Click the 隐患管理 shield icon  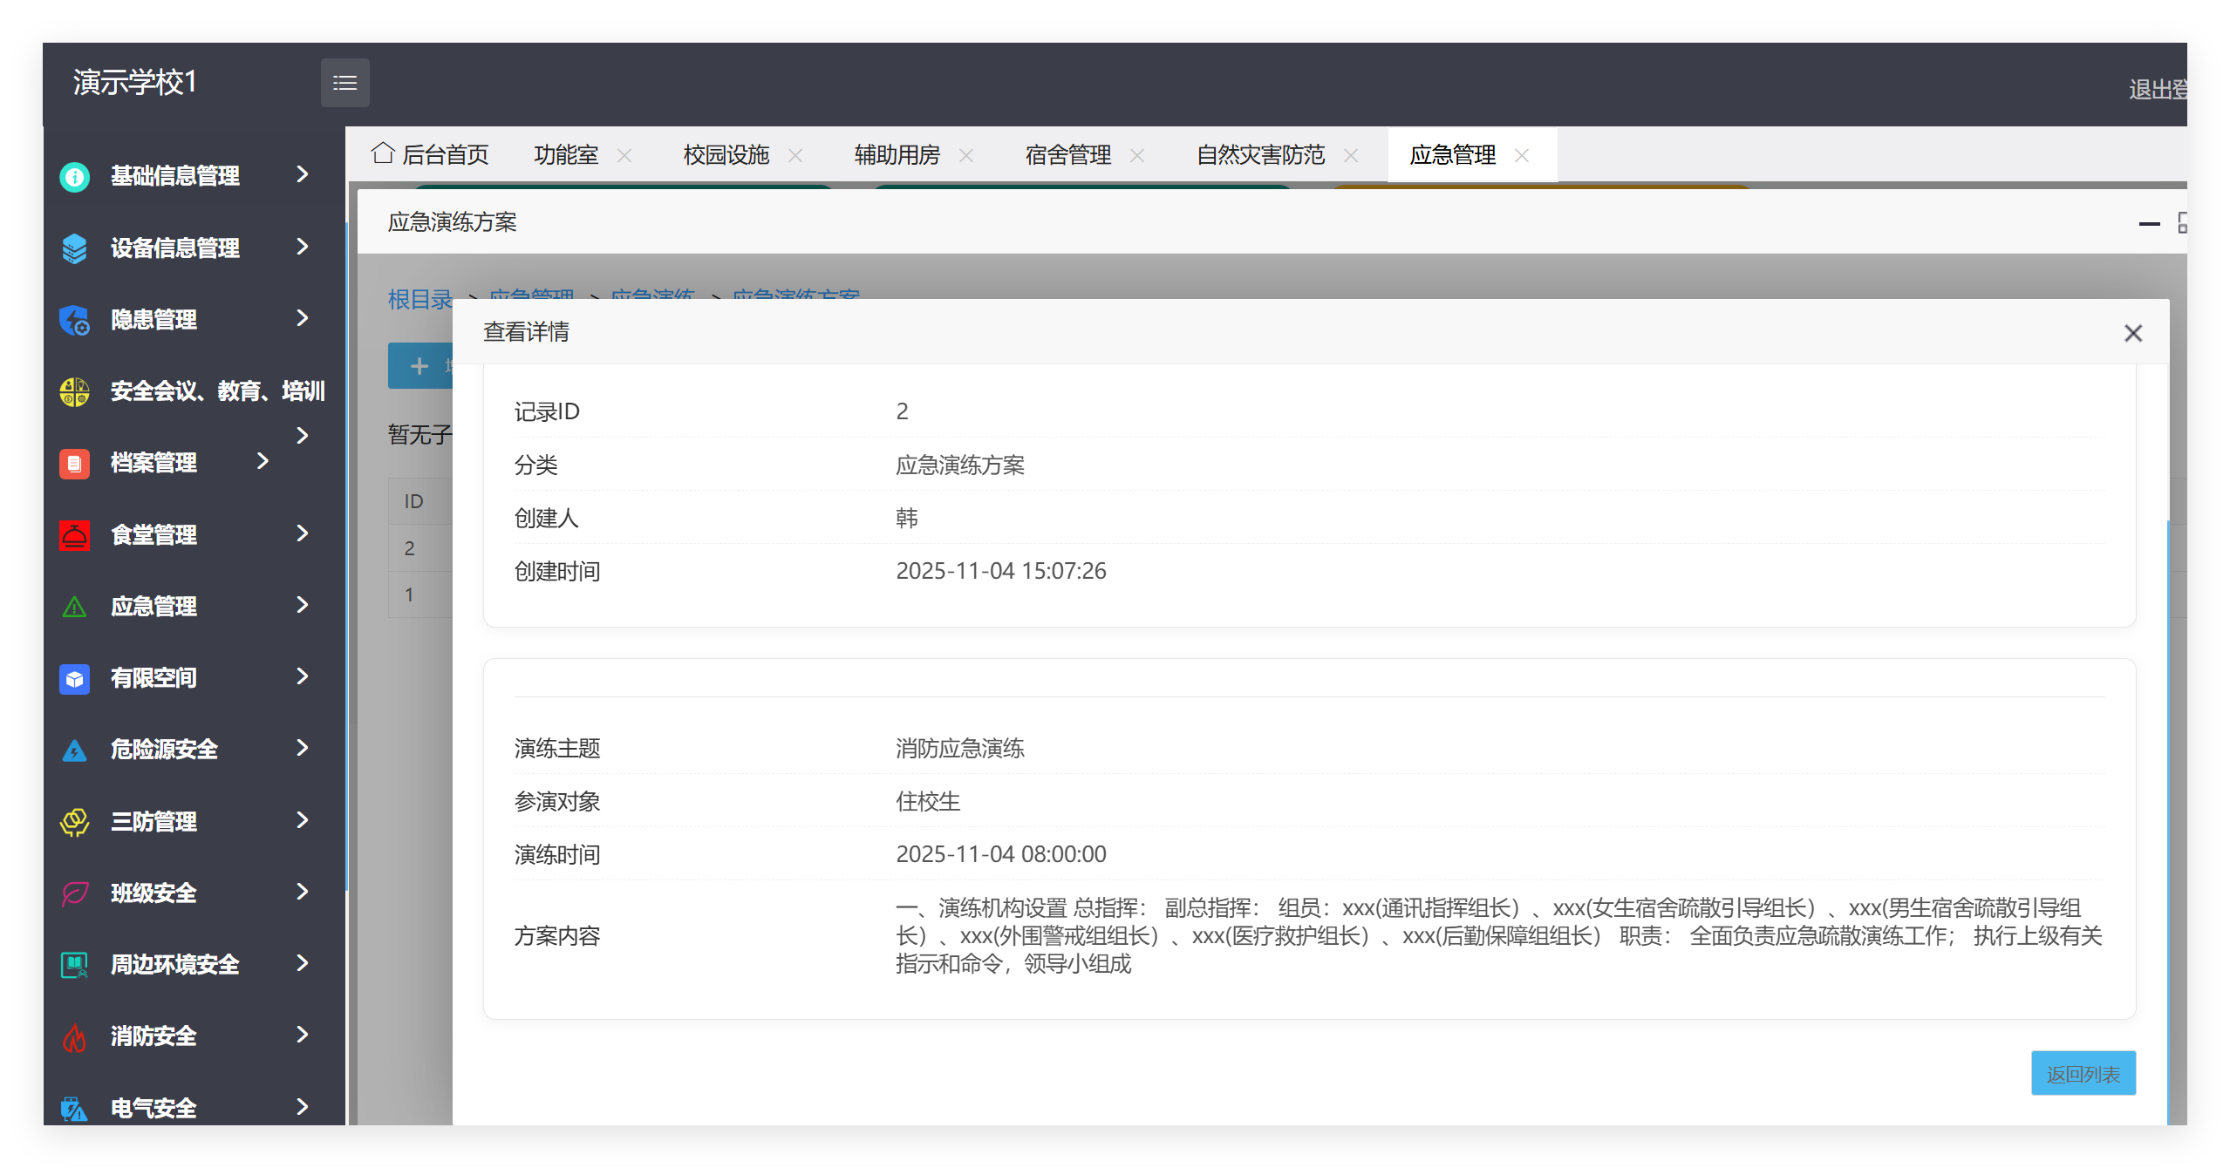point(74,319)
